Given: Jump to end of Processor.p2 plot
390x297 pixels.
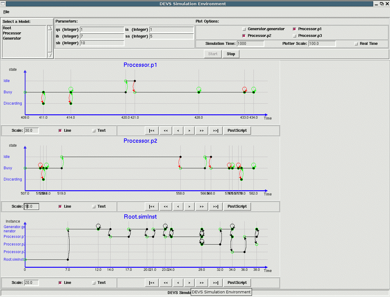Looking at the screenshot, I should tap(216, 206).
